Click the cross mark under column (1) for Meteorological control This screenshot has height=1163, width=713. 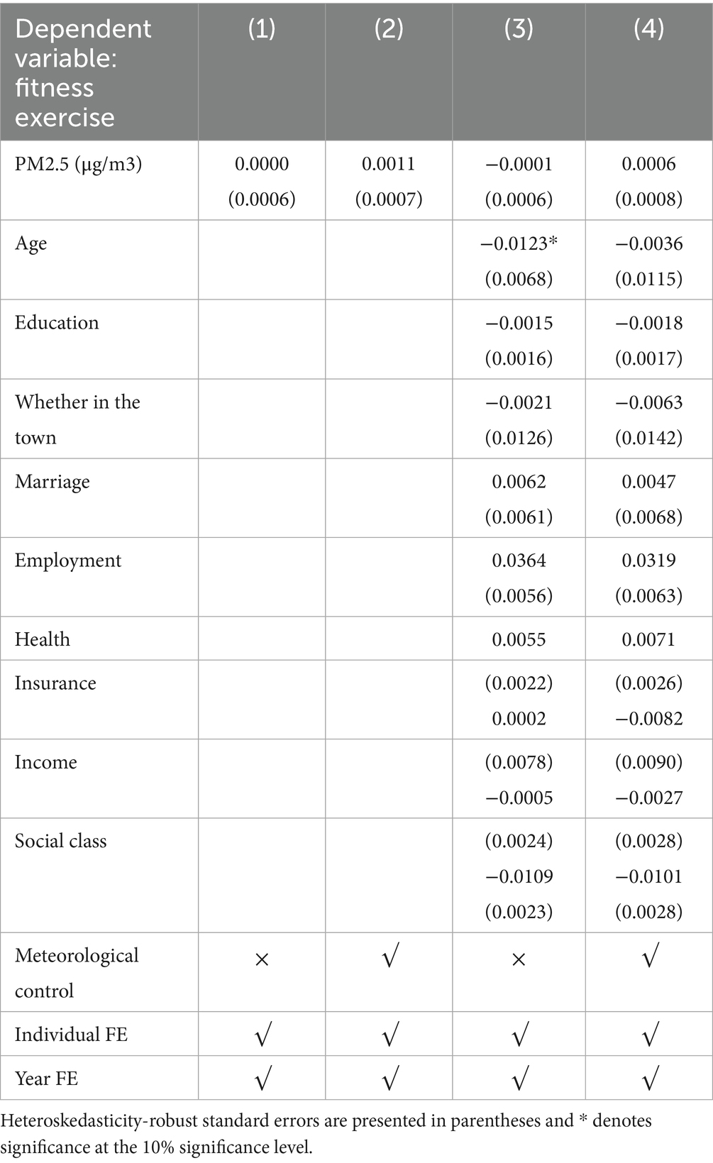pyautogui.click(x=262, y=959)
